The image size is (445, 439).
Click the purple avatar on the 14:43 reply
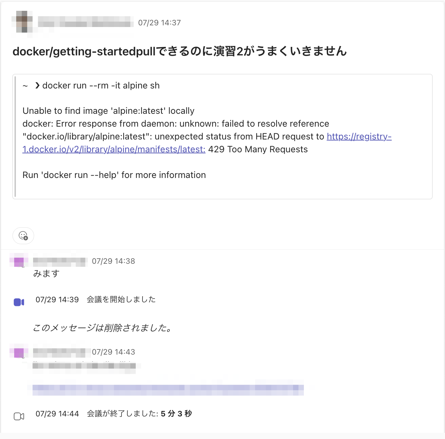coord(19,353)
